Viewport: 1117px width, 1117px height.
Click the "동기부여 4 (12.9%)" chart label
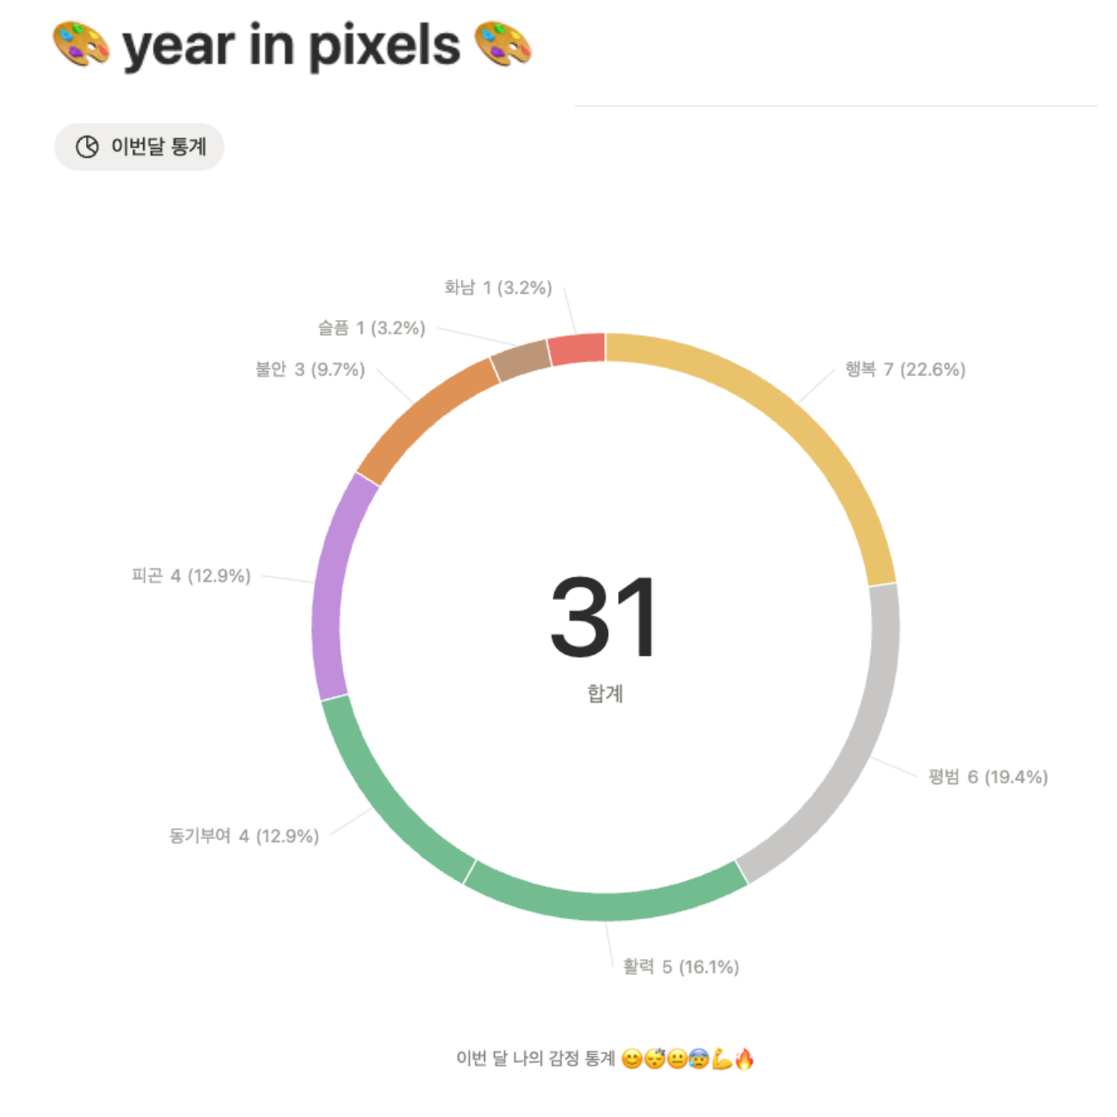pos(244,836)
